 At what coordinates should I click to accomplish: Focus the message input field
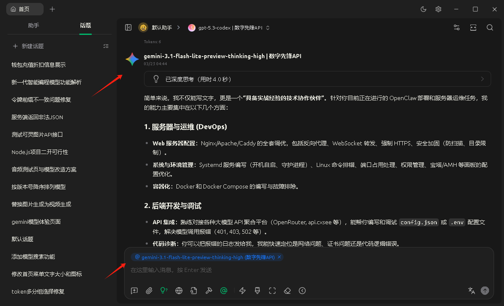tap(307, 270)
